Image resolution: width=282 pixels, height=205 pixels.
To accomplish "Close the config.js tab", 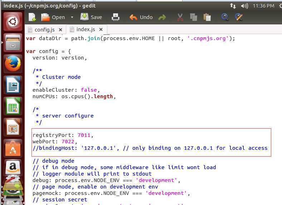I will pos(60,30).
